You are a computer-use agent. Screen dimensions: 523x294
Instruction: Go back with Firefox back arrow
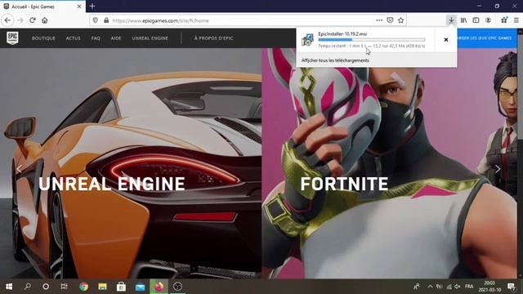click(7, 20)
